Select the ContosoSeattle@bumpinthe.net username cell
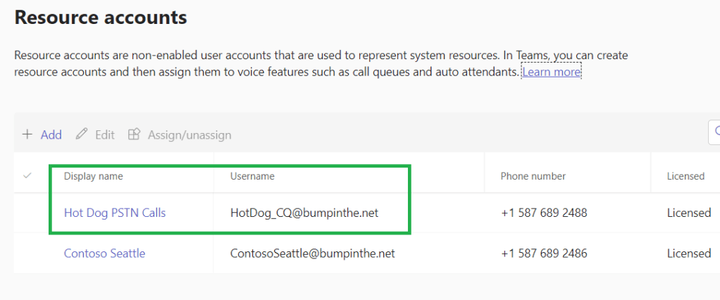720x300 pixels. [312, 253]
